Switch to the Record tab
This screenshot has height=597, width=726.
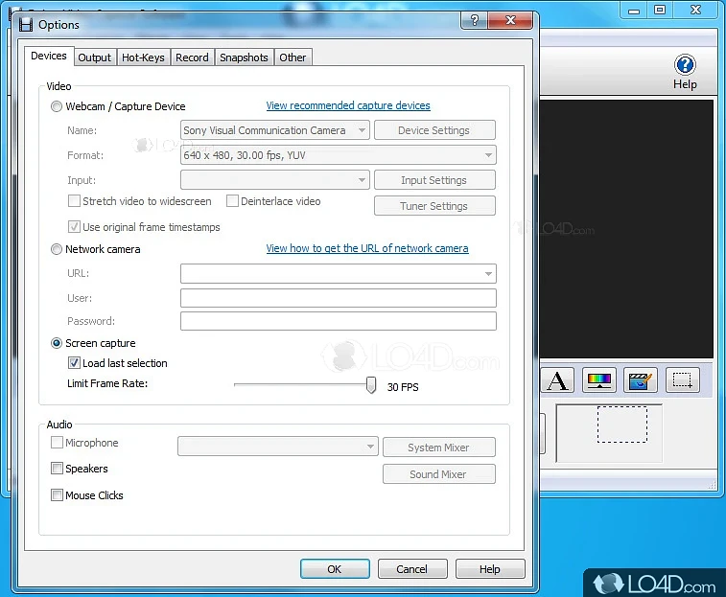pyautogui.click(x=192, y=57)
